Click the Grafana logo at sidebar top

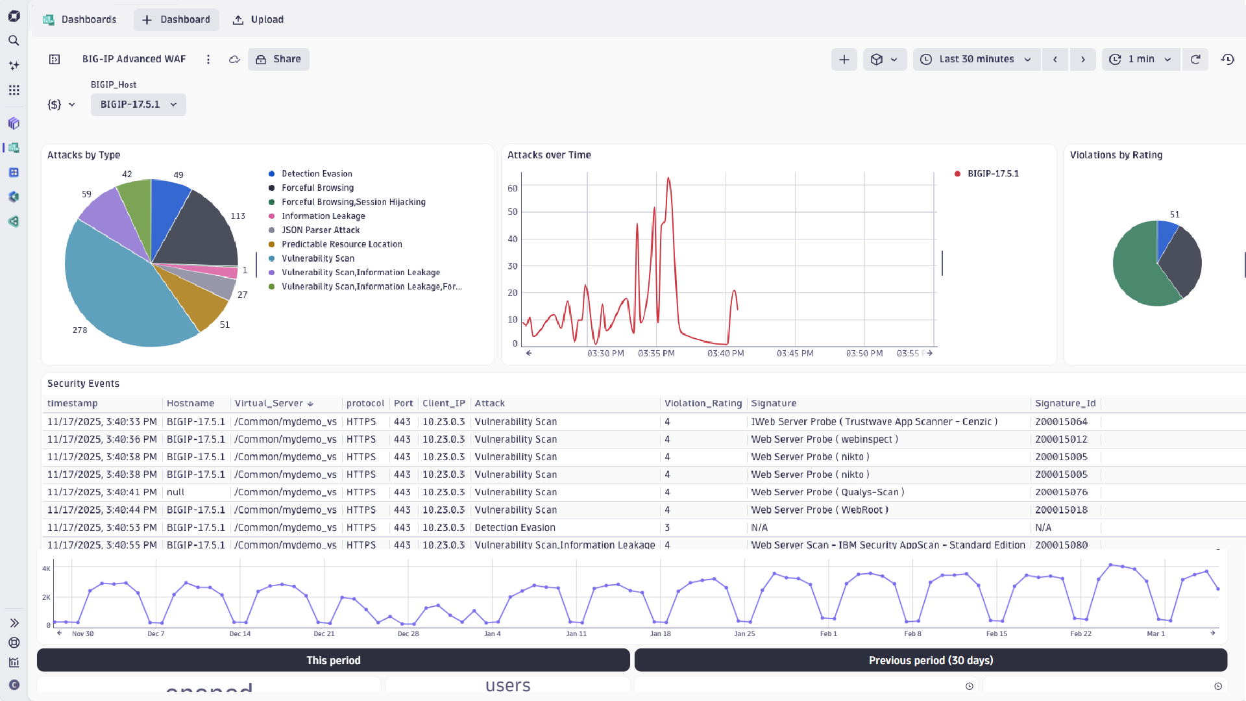tap(14, 16)
